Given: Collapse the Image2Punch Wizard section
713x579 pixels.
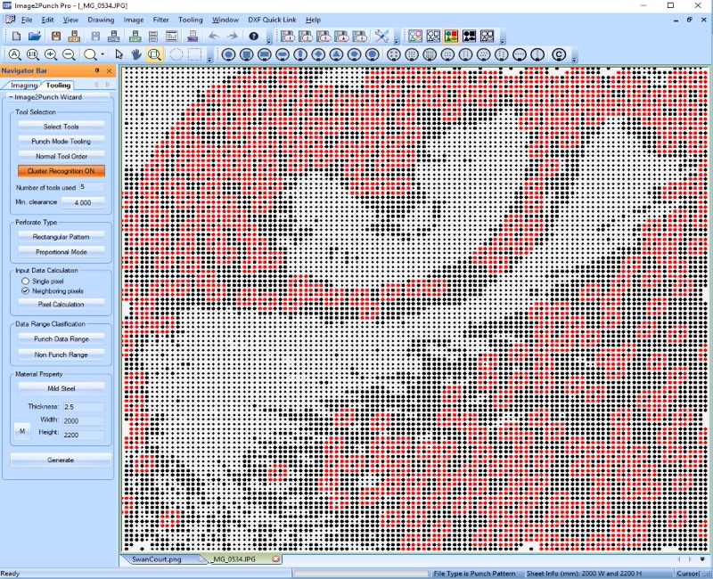Looking at the screenshot, I should coord(11,97).
